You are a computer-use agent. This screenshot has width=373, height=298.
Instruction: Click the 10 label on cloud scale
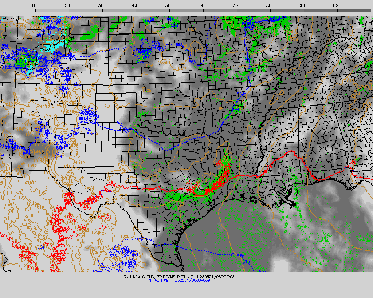coord(34,5)
